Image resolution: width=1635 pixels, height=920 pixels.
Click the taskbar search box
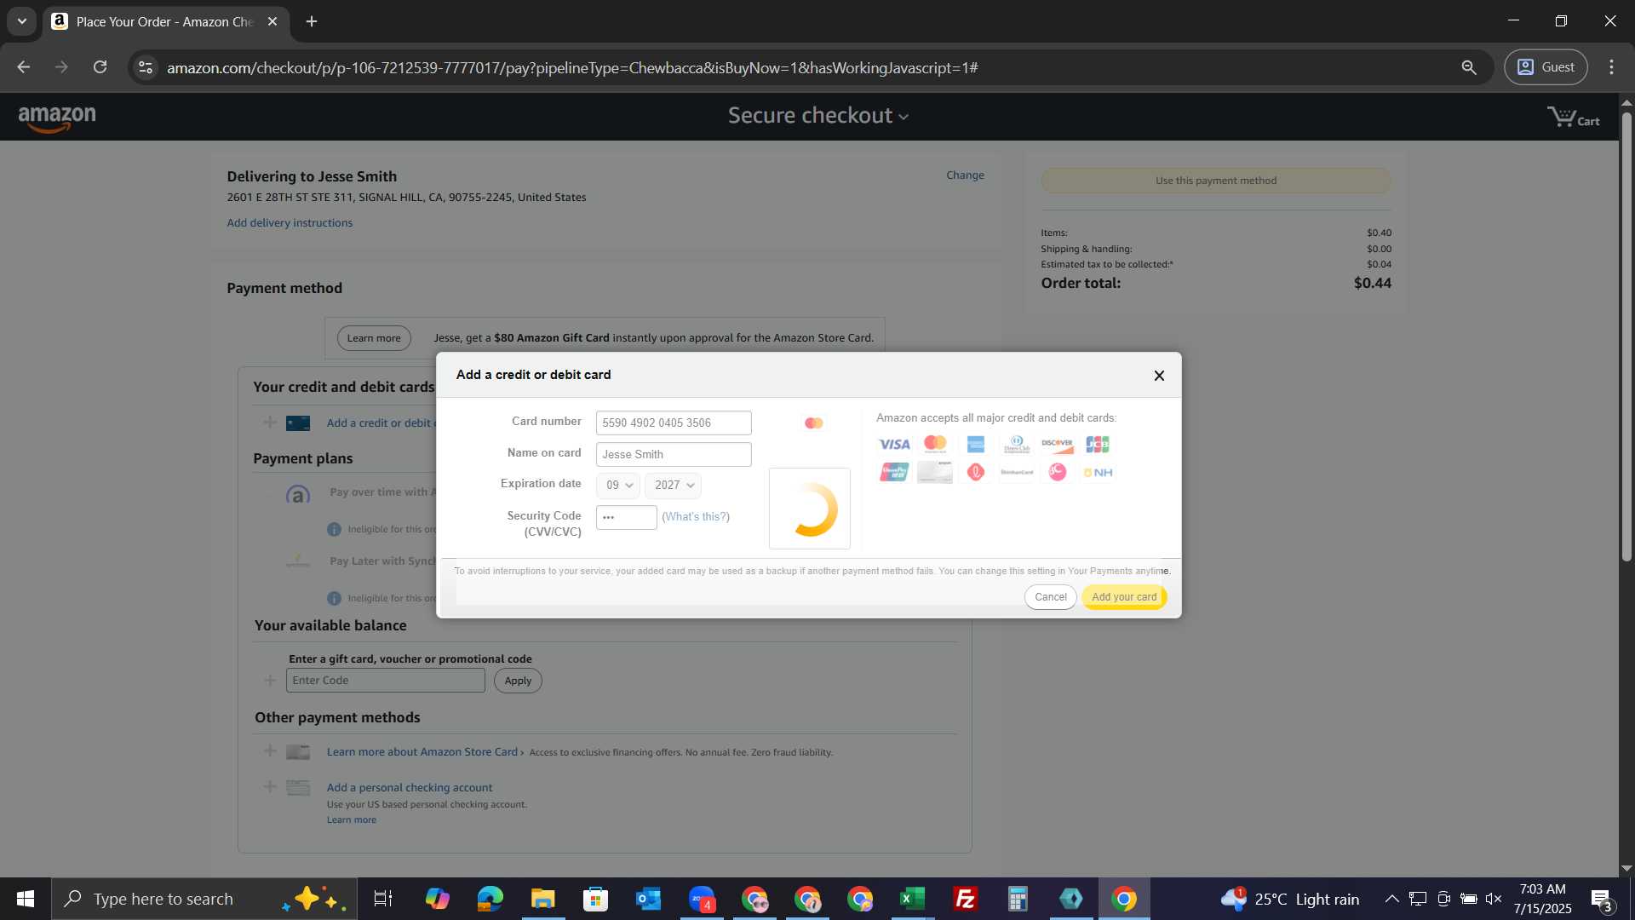[204, 899]
